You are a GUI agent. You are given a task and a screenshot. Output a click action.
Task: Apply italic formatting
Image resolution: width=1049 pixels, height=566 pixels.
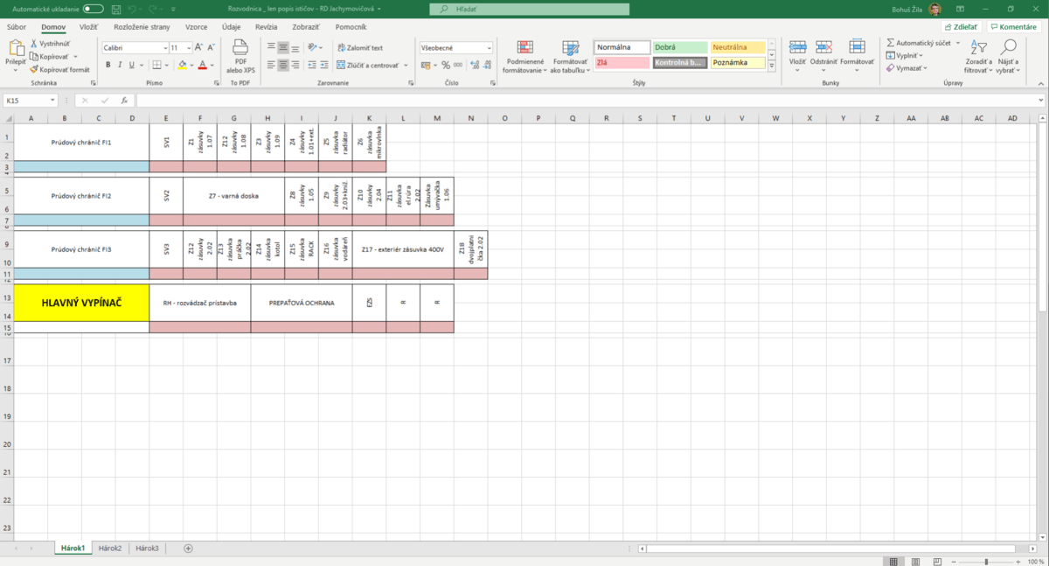coord(120,65)
